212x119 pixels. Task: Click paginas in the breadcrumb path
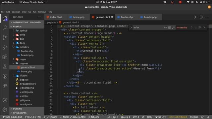point(51,22)
